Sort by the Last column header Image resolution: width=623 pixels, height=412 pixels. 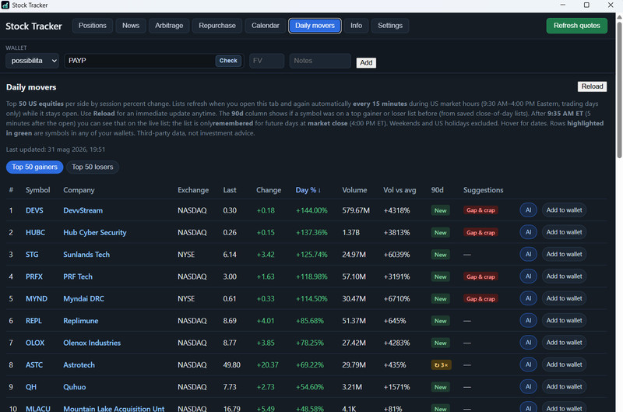click(x=229, y=190)
